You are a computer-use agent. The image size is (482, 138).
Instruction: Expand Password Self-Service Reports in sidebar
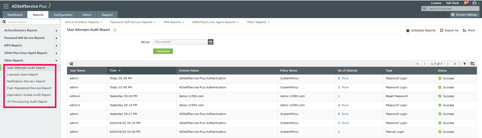point(56,38)
